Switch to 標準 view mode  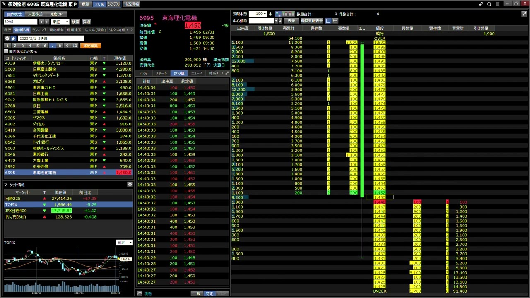(85, 4)
